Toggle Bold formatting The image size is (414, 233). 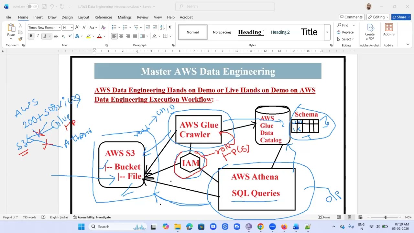click(31, 36)
